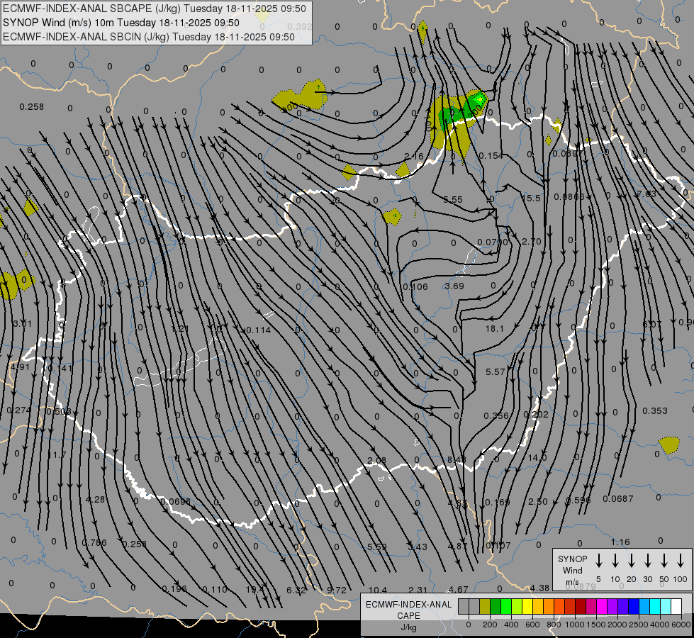Click the 1000 tick on CAPE scale
This screenshot has height=638, width=694.
(575, 625)
